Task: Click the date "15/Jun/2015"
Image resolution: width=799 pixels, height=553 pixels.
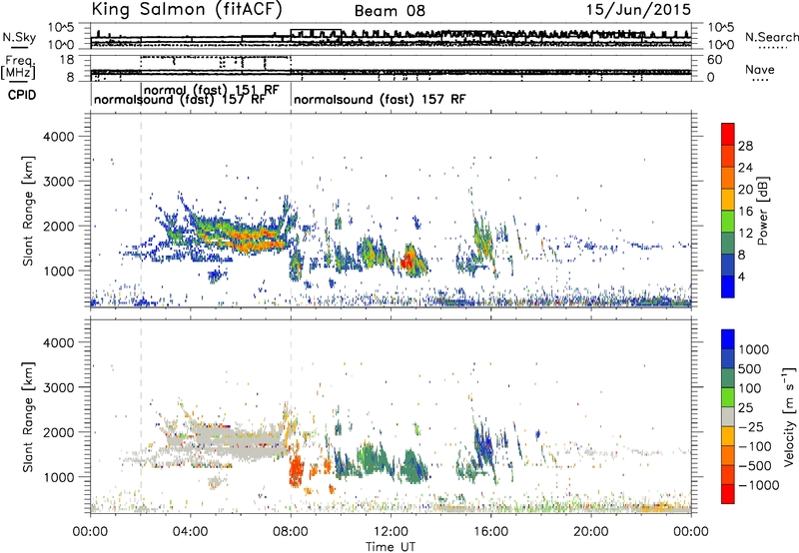Action: pyautogui.click(x=638, y=10)
